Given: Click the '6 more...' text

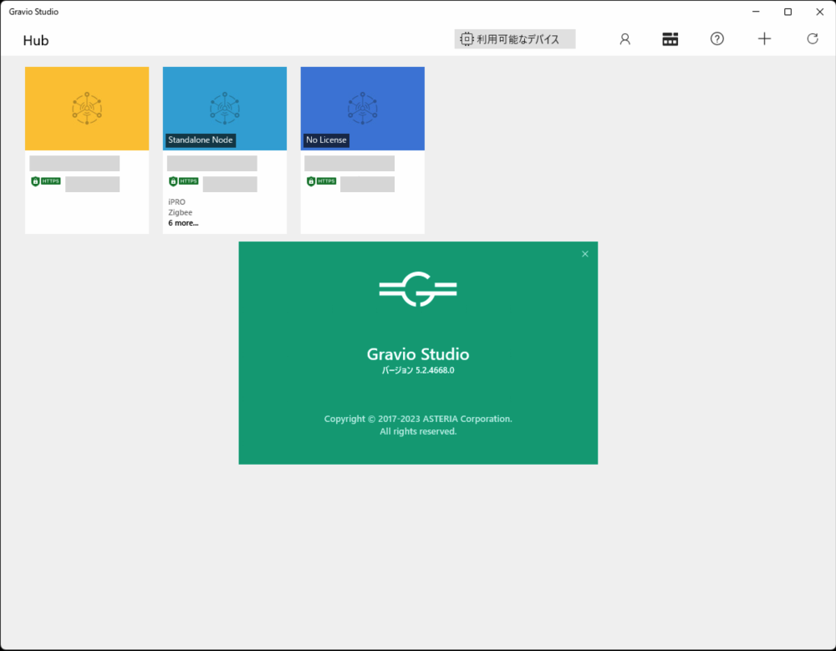Looking at the screenshot, I should (x=183, y=223).
